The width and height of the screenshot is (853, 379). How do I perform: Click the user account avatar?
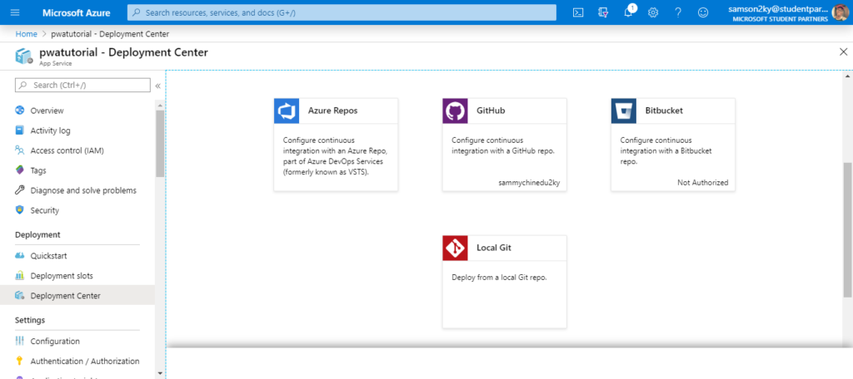pos(840,12)
